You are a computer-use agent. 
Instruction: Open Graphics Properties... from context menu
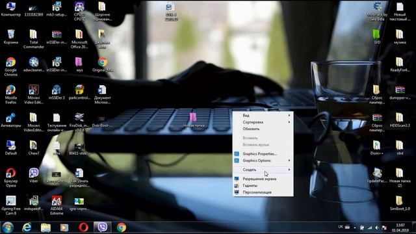point(263,153)
